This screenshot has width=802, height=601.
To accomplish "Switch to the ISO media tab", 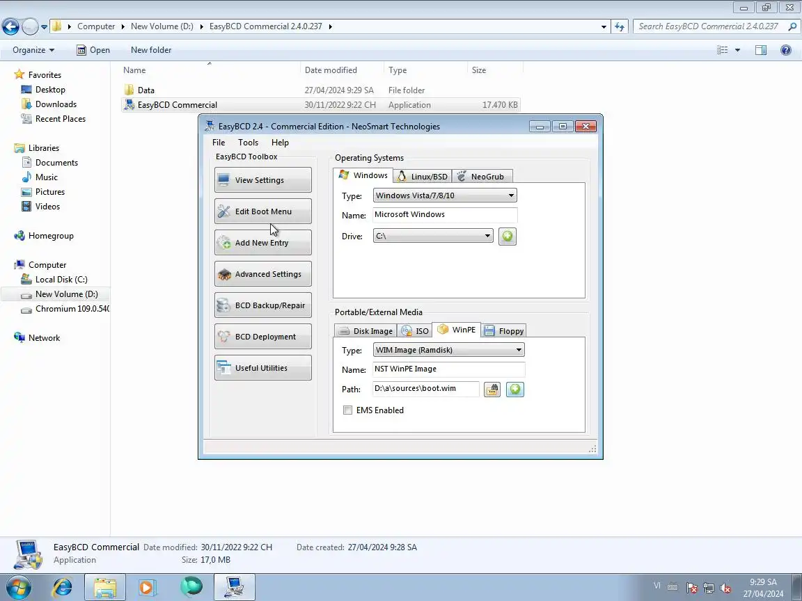I will 416,330.
